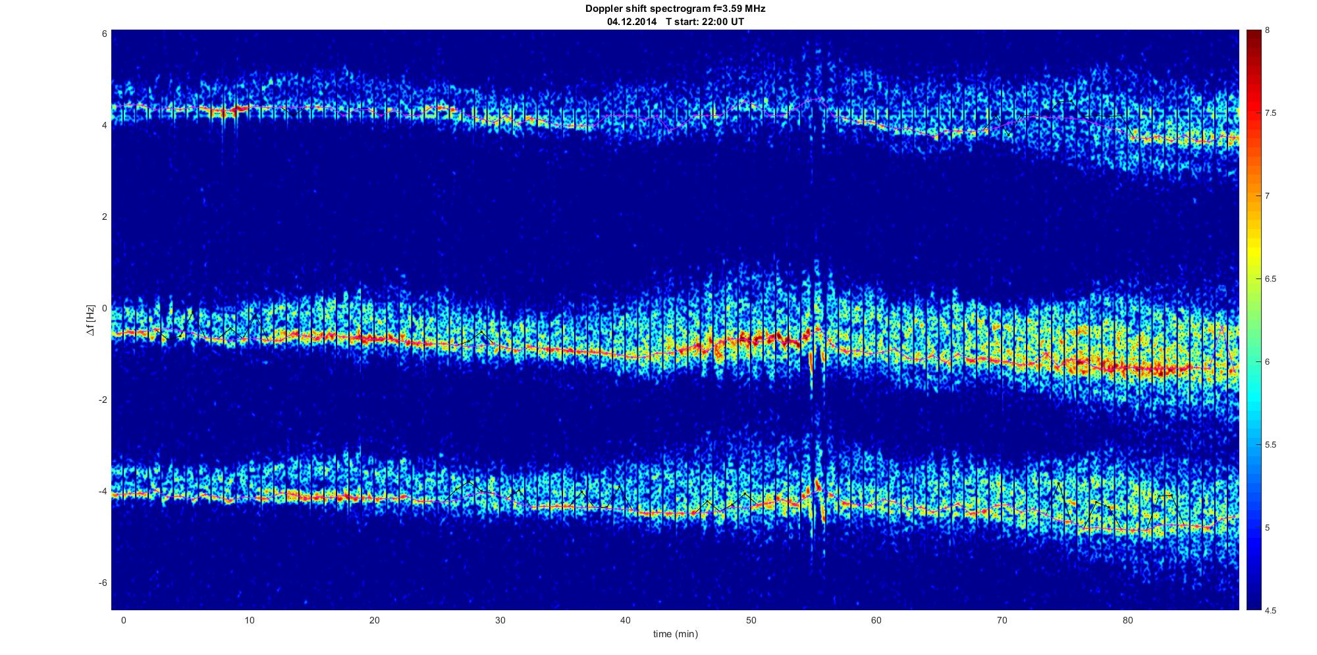Click the dark red top of the colorbar
This screenshot has width=1317, height=655.
click(x=1253, y=39)
